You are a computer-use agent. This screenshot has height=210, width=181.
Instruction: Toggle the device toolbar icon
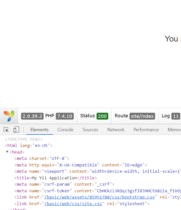click(16, 129)
